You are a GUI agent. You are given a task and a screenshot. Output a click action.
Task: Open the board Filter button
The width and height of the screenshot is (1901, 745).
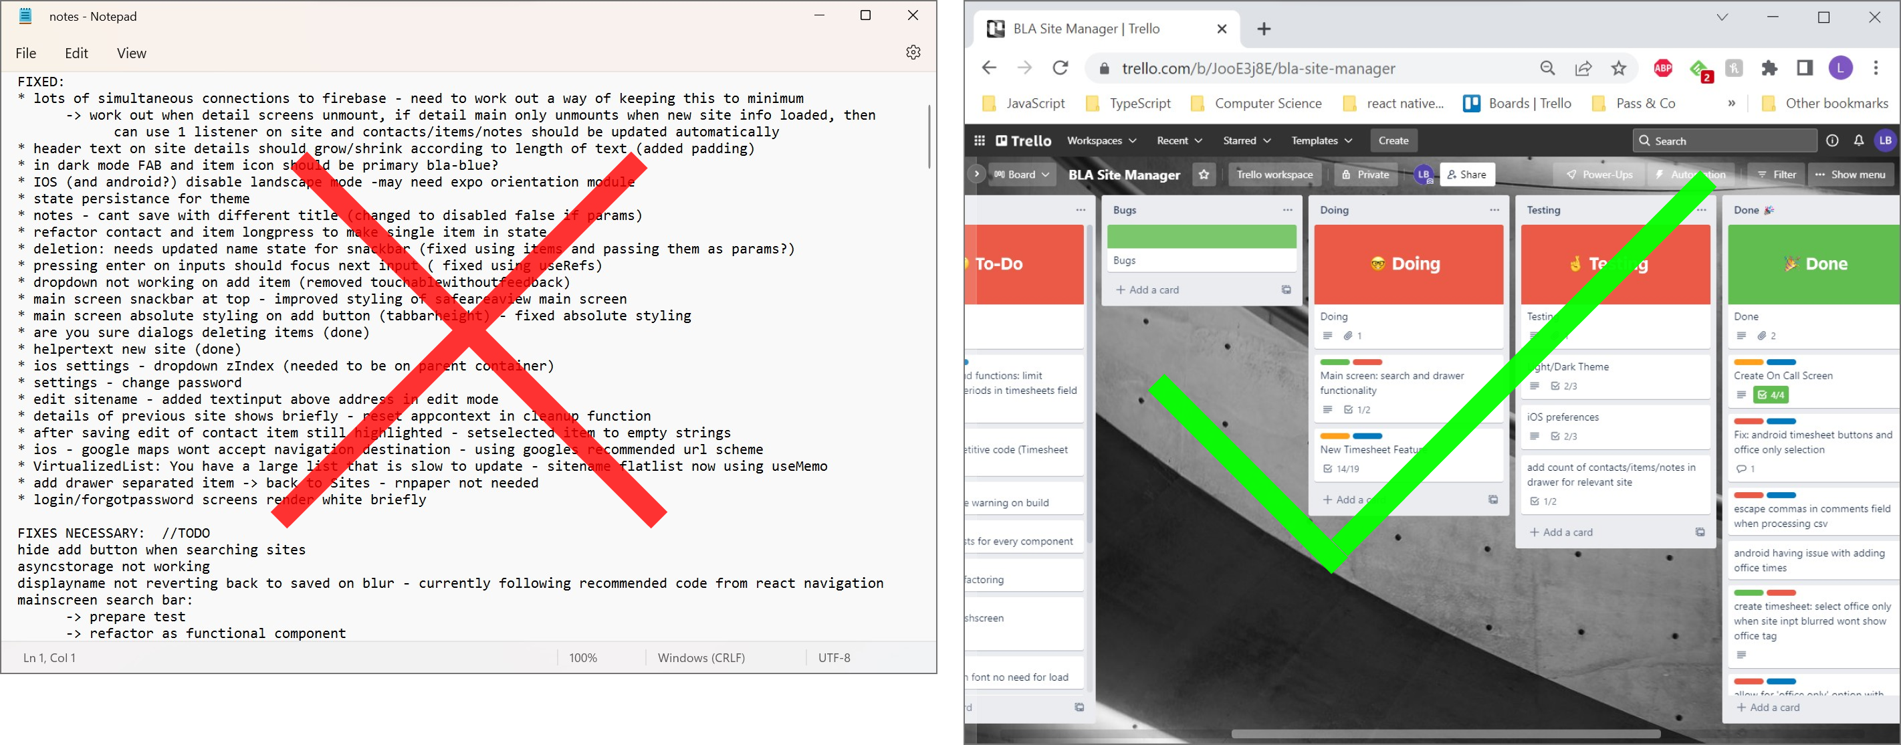pyautogui.click(x=1775, y=175)
